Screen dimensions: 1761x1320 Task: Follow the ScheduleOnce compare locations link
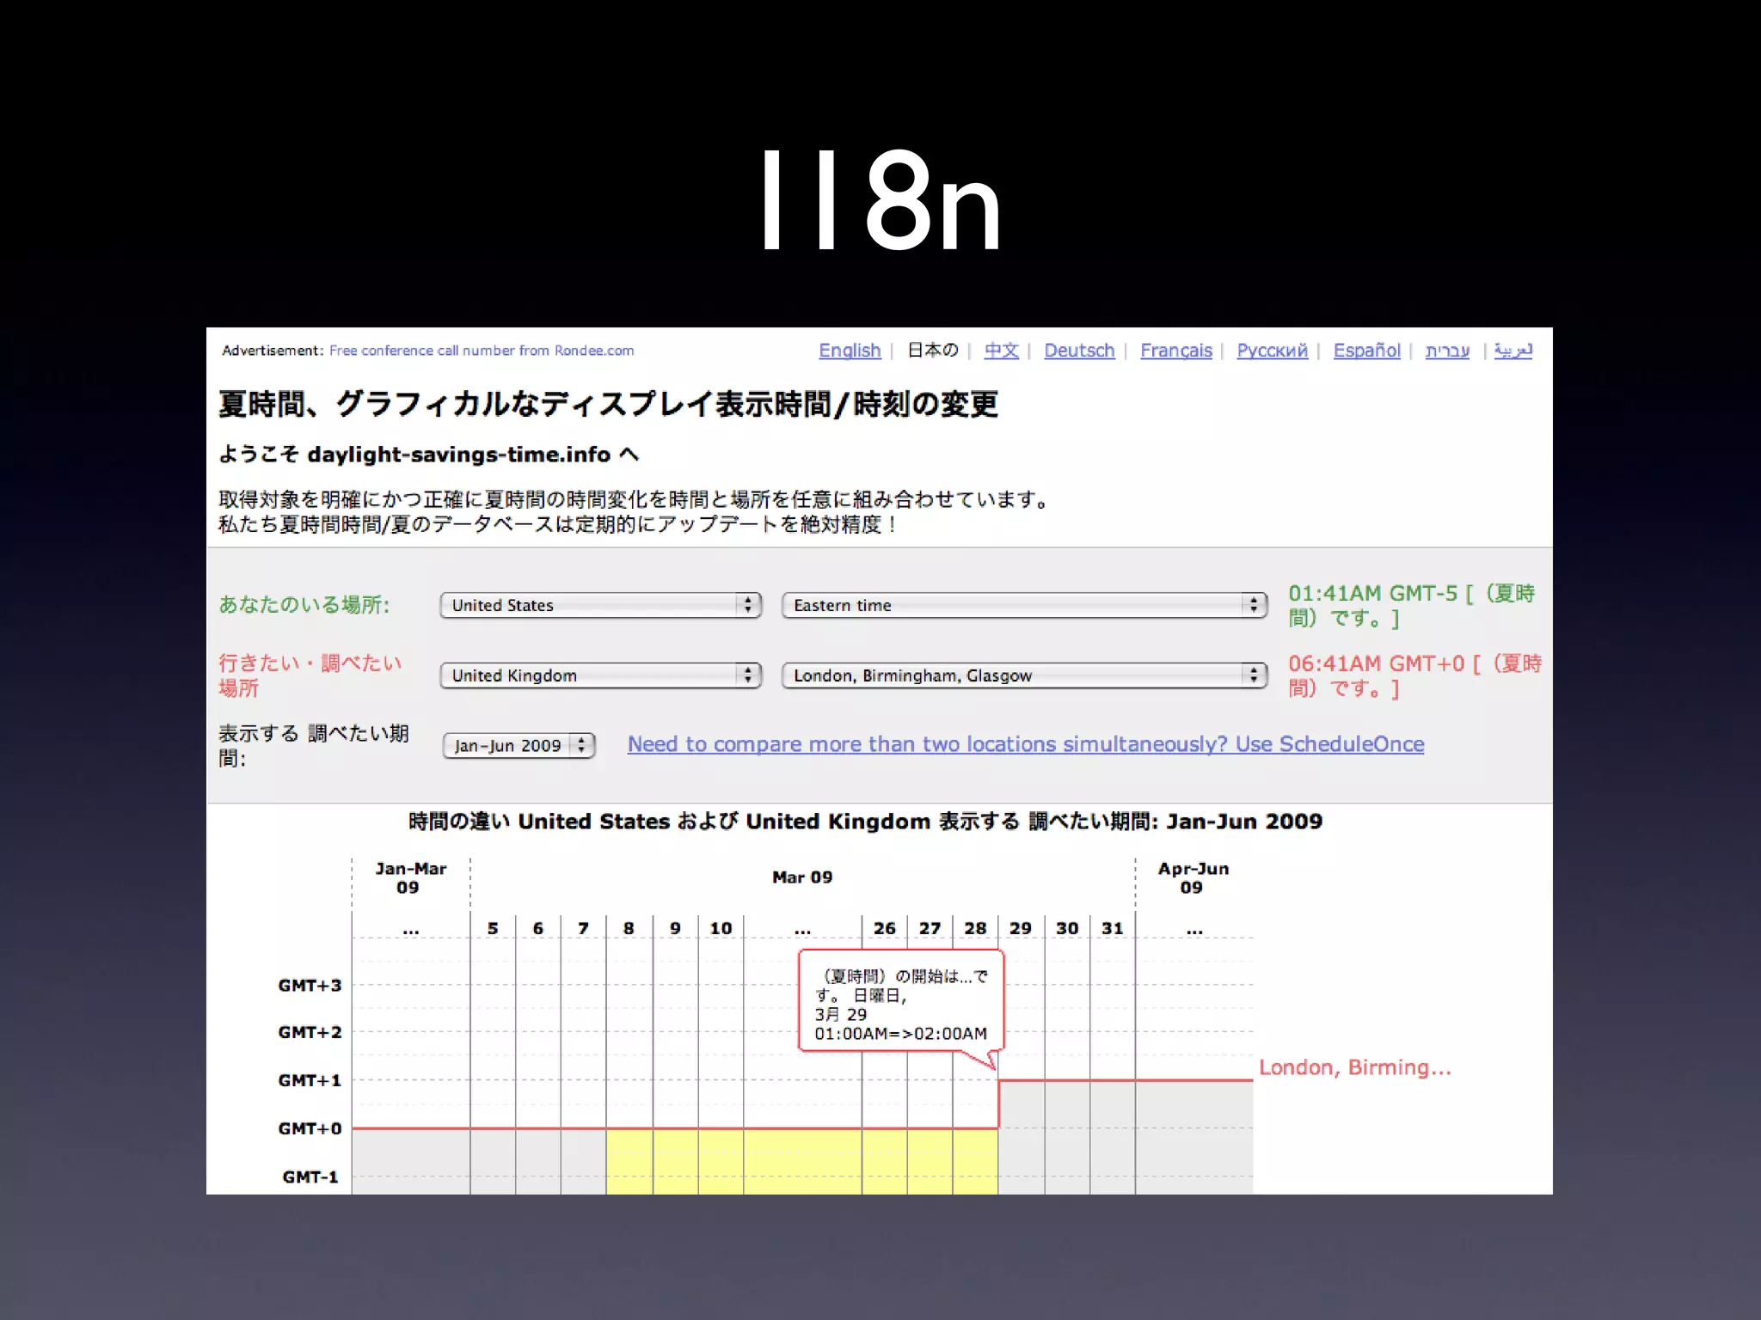(x=1026, y=744)
